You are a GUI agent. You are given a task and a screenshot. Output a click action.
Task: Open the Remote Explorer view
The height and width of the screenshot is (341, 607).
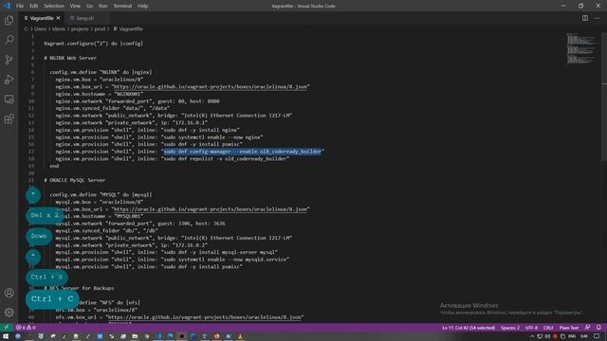9,99
